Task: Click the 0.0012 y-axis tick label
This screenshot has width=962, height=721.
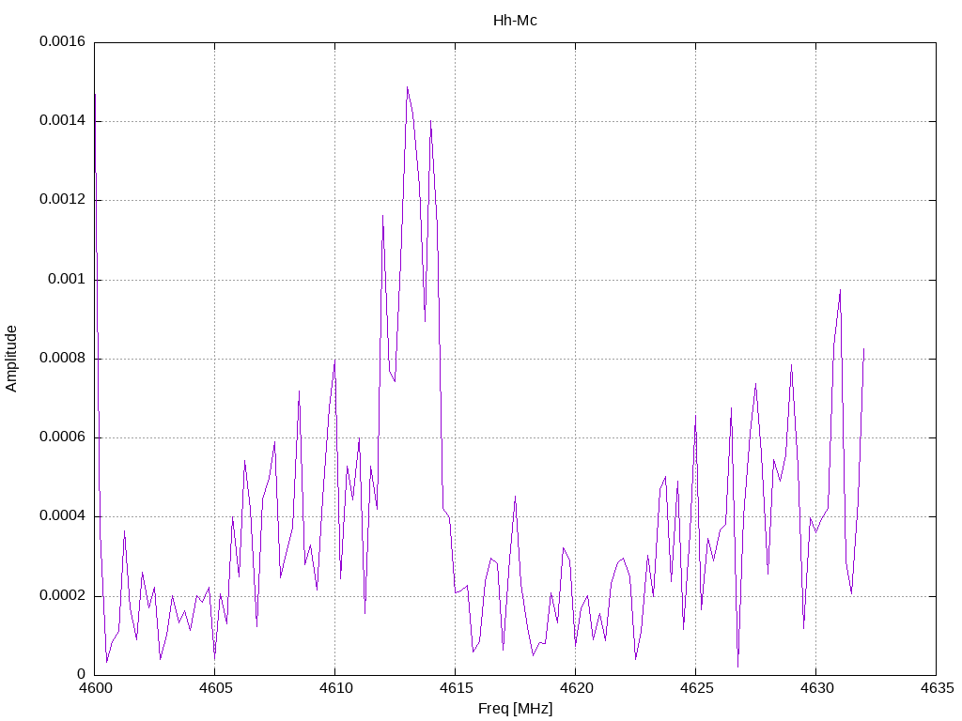Action: point(63,200)
